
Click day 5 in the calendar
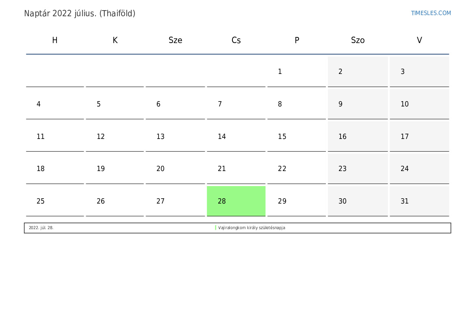(x=115, y=104)
